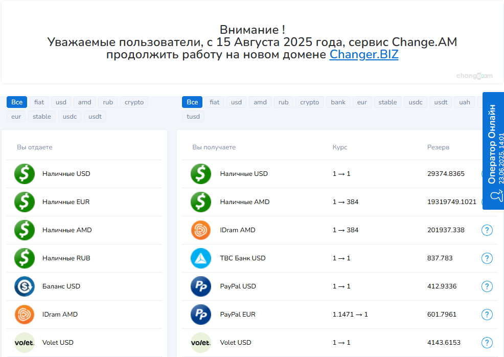Click reserve value 19319749.1021

452,202
